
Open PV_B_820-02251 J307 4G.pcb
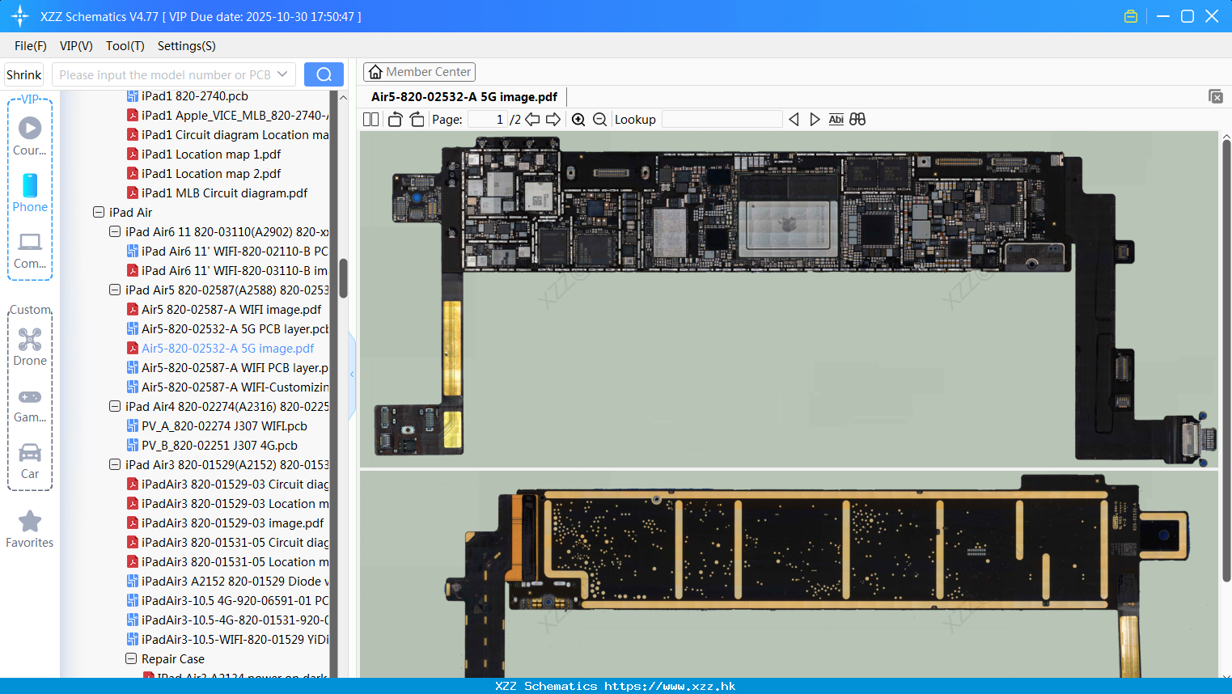pos(219,445)
